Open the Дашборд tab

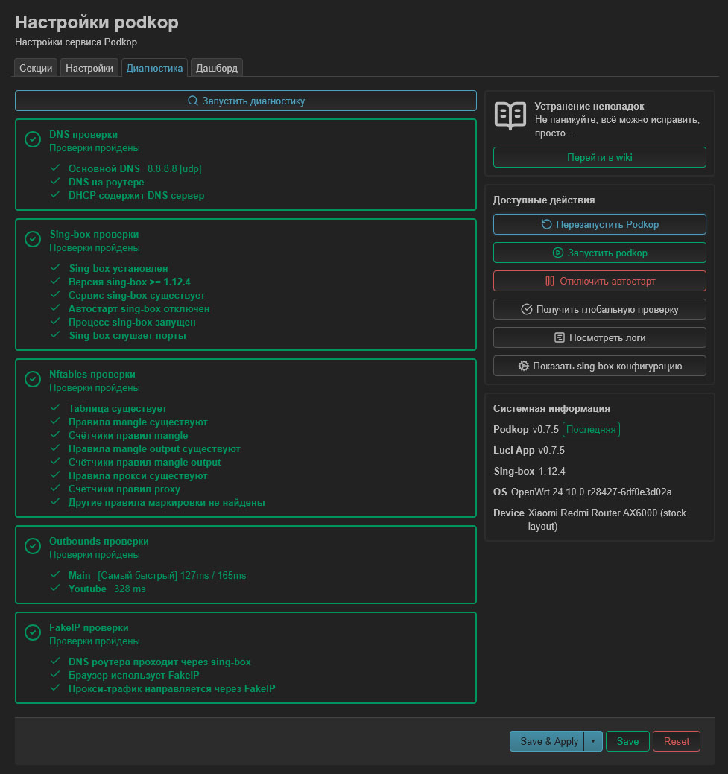click(216, 67)
